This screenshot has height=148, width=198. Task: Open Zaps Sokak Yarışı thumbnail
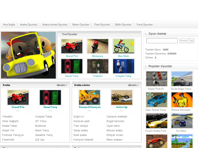click(157, 100)
